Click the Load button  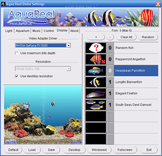(x=32, y=150)
